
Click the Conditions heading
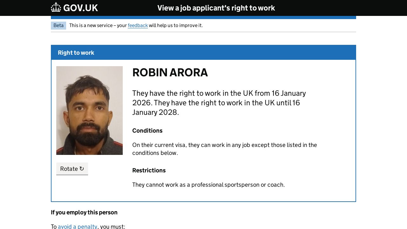pos(147,131)
